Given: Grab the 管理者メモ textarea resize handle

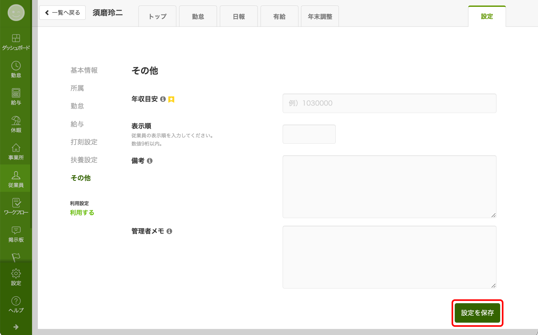Looking at the screenshot, I should 493,286.
